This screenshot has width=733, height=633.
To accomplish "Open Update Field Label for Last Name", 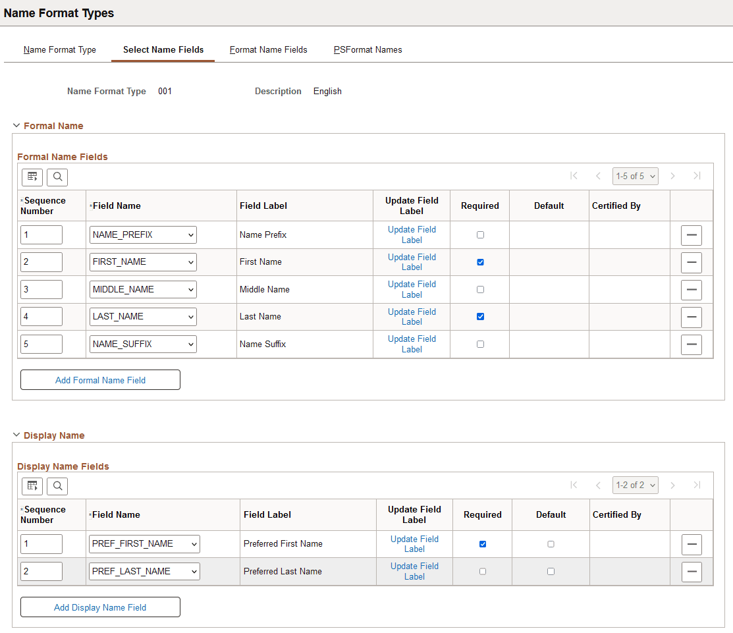I will (x=412, y=316).
